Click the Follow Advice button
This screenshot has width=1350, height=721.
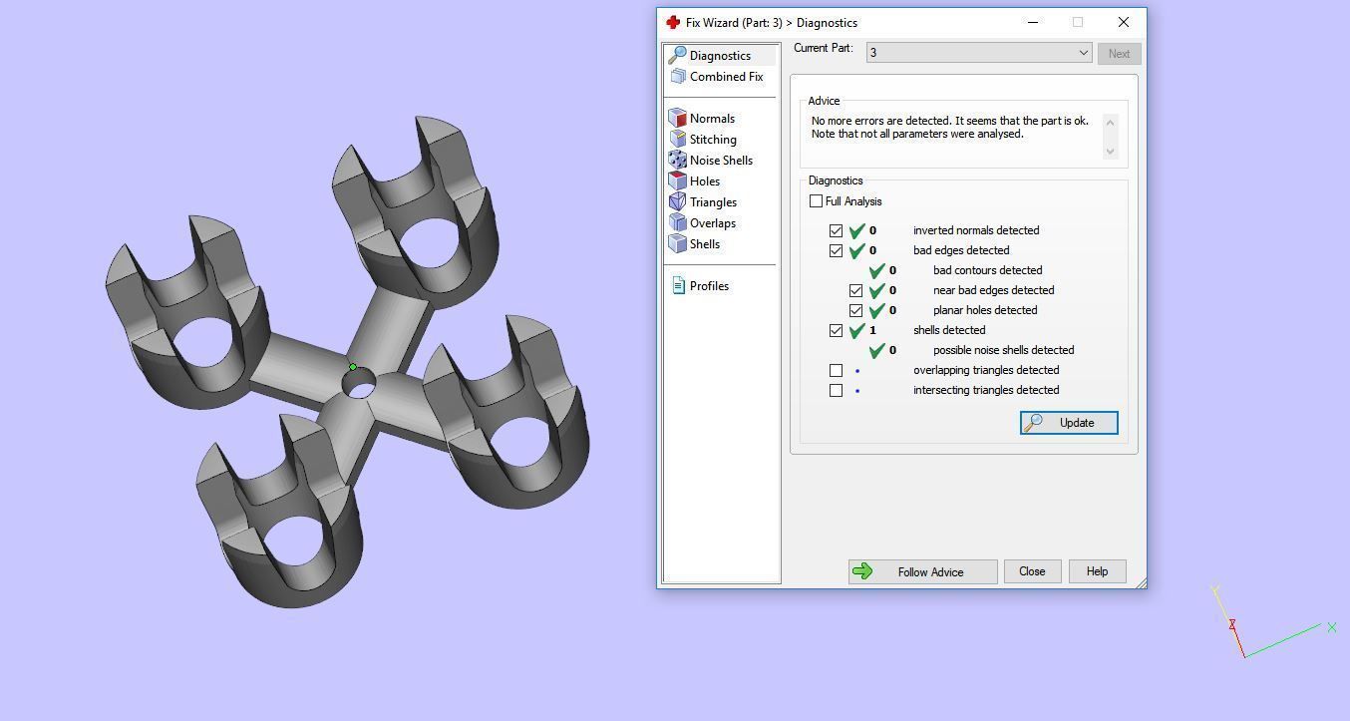922,571
